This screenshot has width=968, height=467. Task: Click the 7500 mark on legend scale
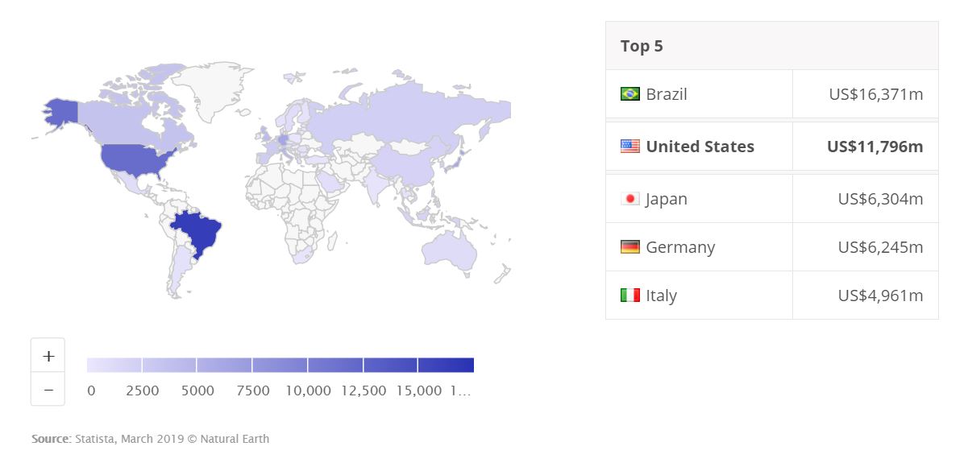pyautogui.click(x=253, y=391)
